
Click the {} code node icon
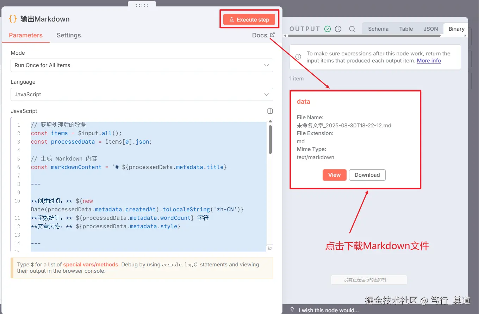point(13,19)
